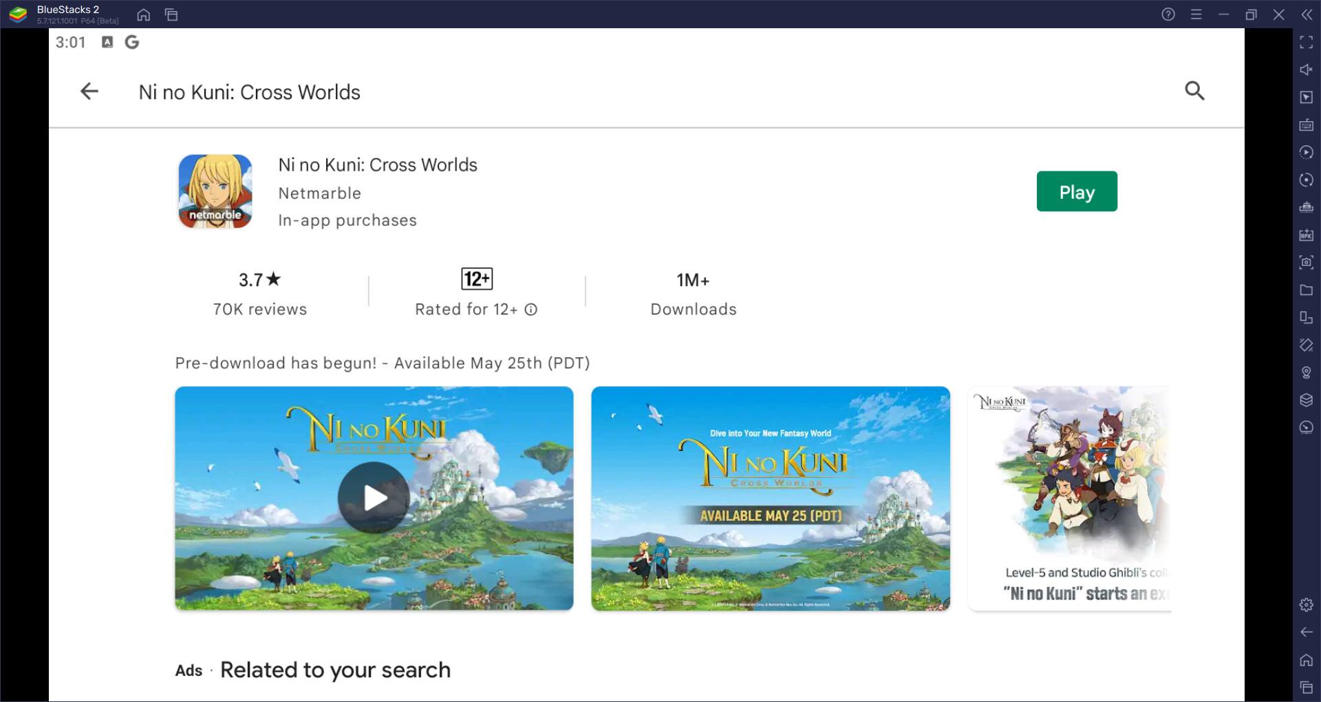
Task: Open the macro recorder play icon
Action: pos(1306,152)
